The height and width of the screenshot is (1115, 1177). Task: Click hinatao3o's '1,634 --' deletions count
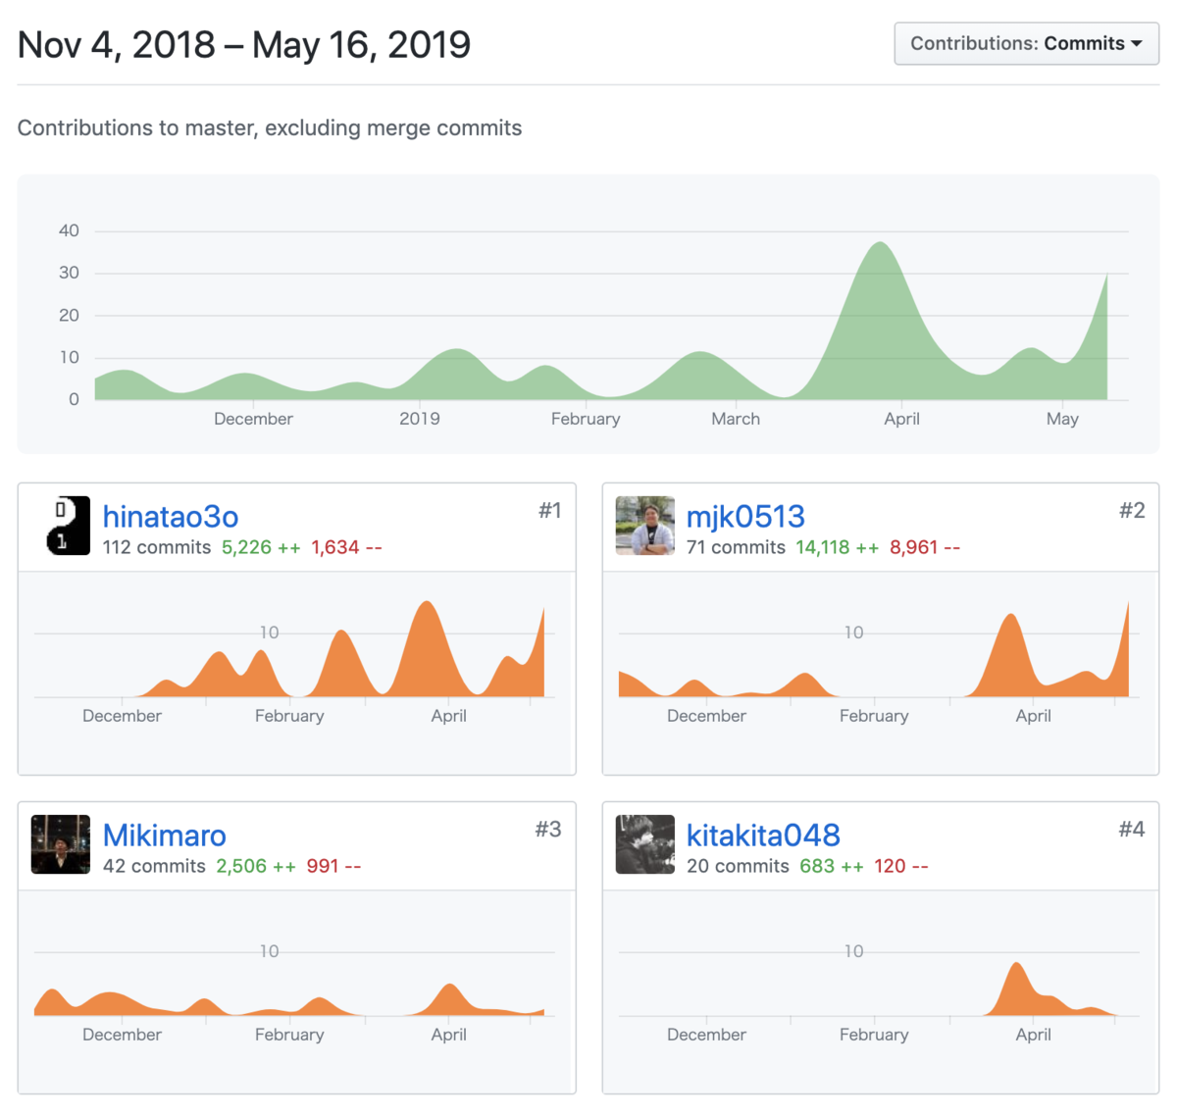coord(346,547)
